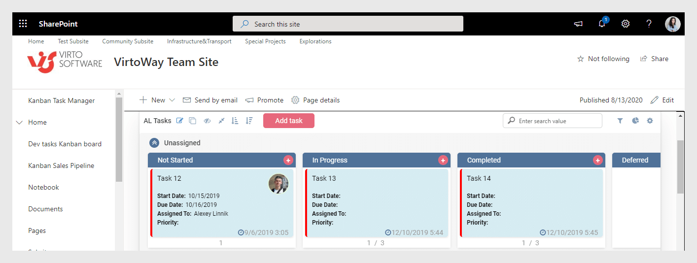Click the Search this site box

(348, 24)
